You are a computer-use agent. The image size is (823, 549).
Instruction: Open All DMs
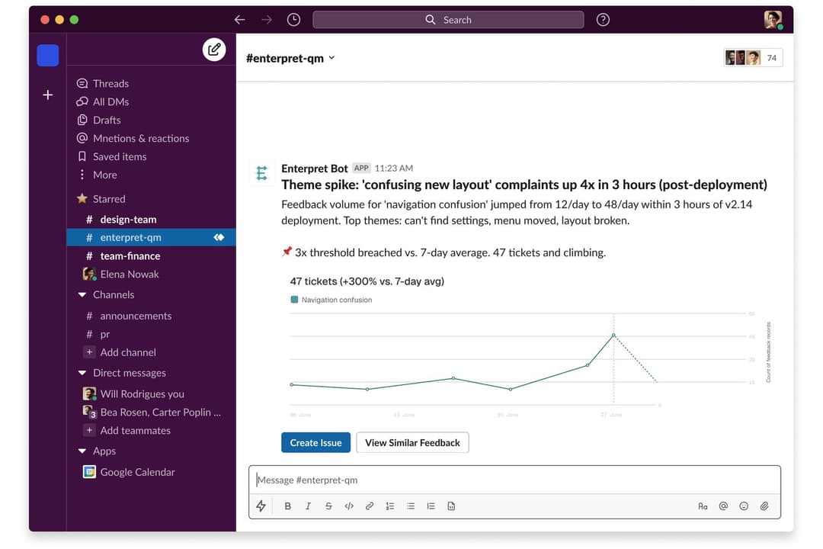point(103,102)
